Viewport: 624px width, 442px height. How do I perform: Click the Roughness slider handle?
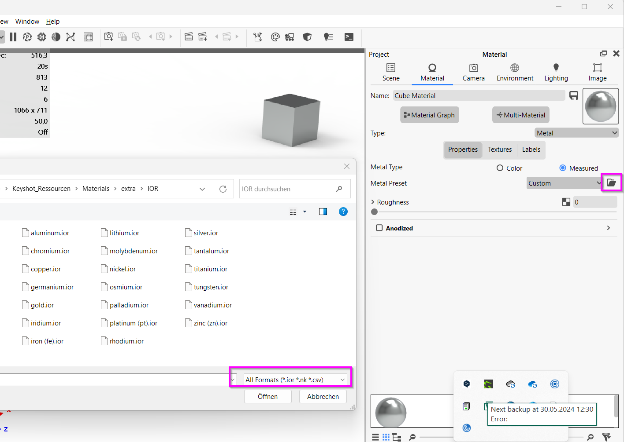[x=375, y=212]
